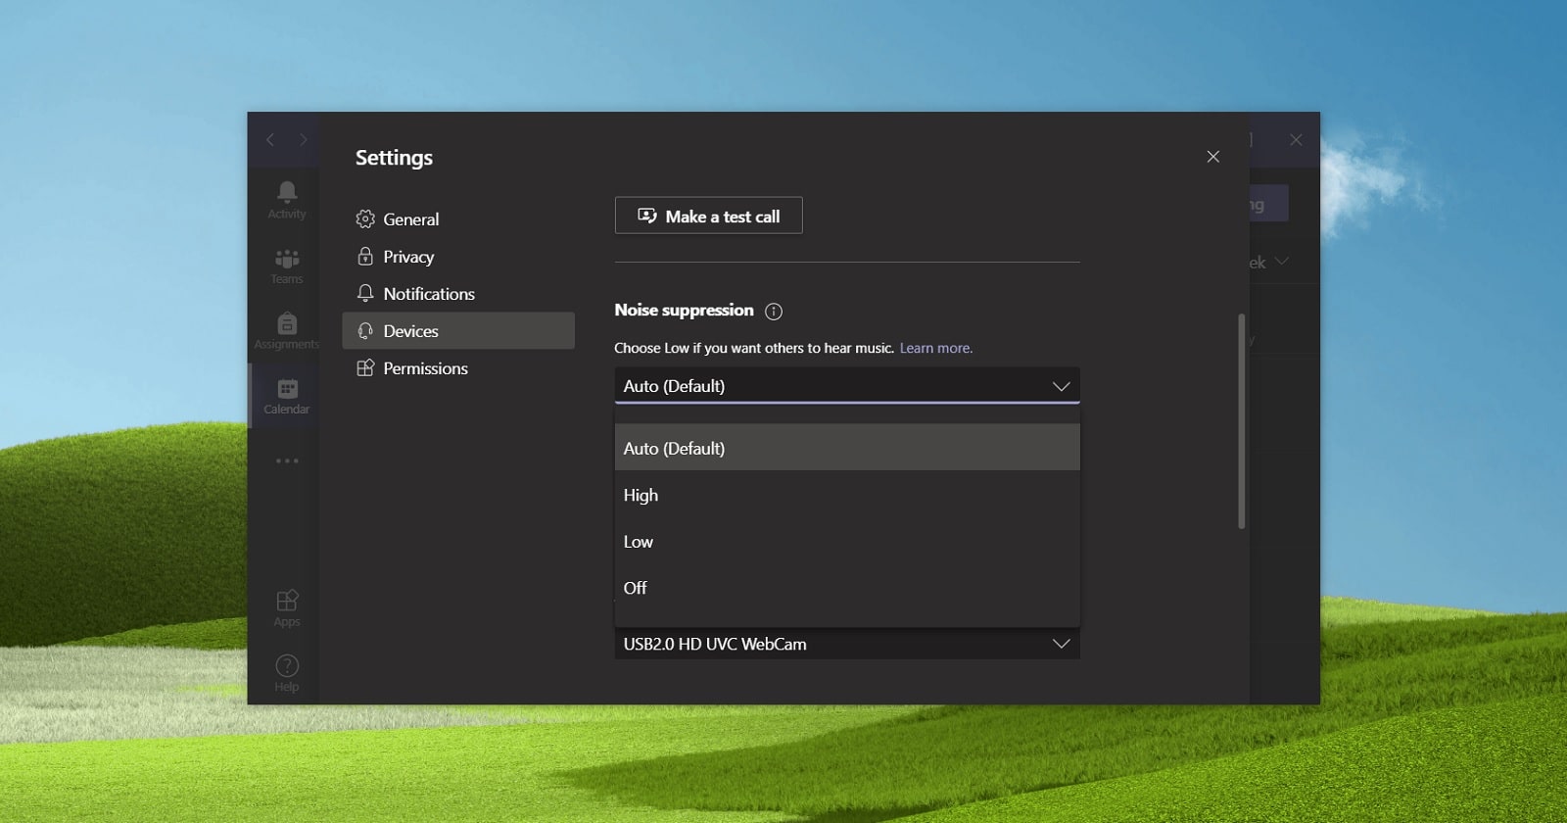Select the Devices settings section

tap(458, 331)
